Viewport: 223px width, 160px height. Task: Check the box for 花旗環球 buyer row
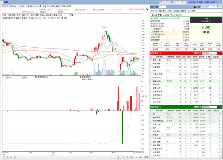click(x=151, y=67)
